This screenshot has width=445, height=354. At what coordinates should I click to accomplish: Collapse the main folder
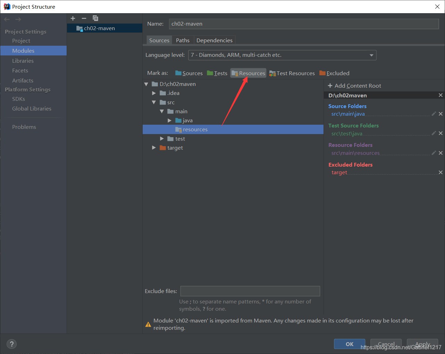tap(162, 112)
